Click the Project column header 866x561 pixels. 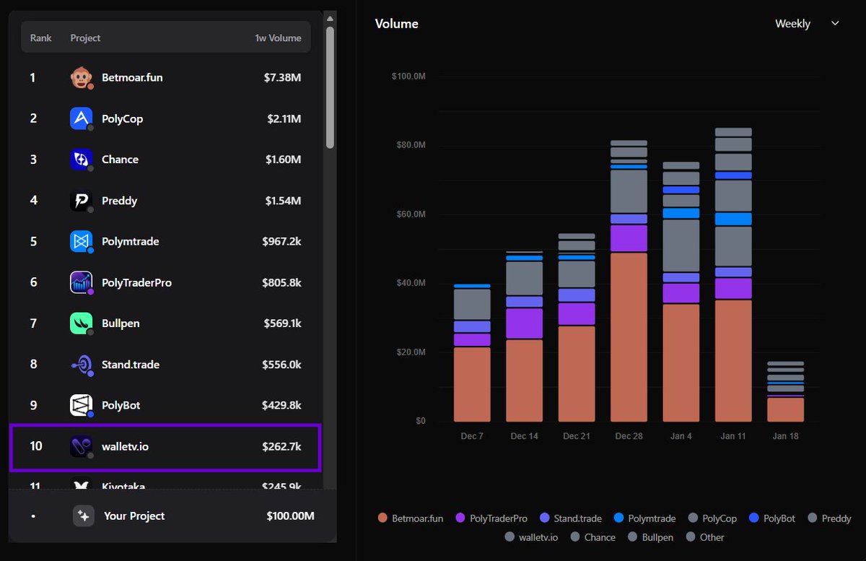85,38
